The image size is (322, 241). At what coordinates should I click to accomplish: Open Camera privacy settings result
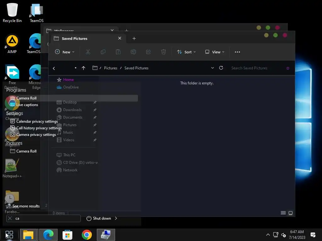(33, 134)
